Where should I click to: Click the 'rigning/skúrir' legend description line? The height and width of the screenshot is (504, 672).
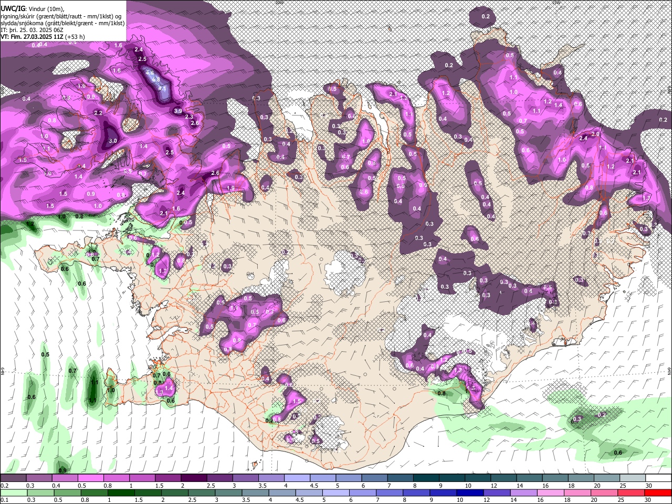click(60, 16)
